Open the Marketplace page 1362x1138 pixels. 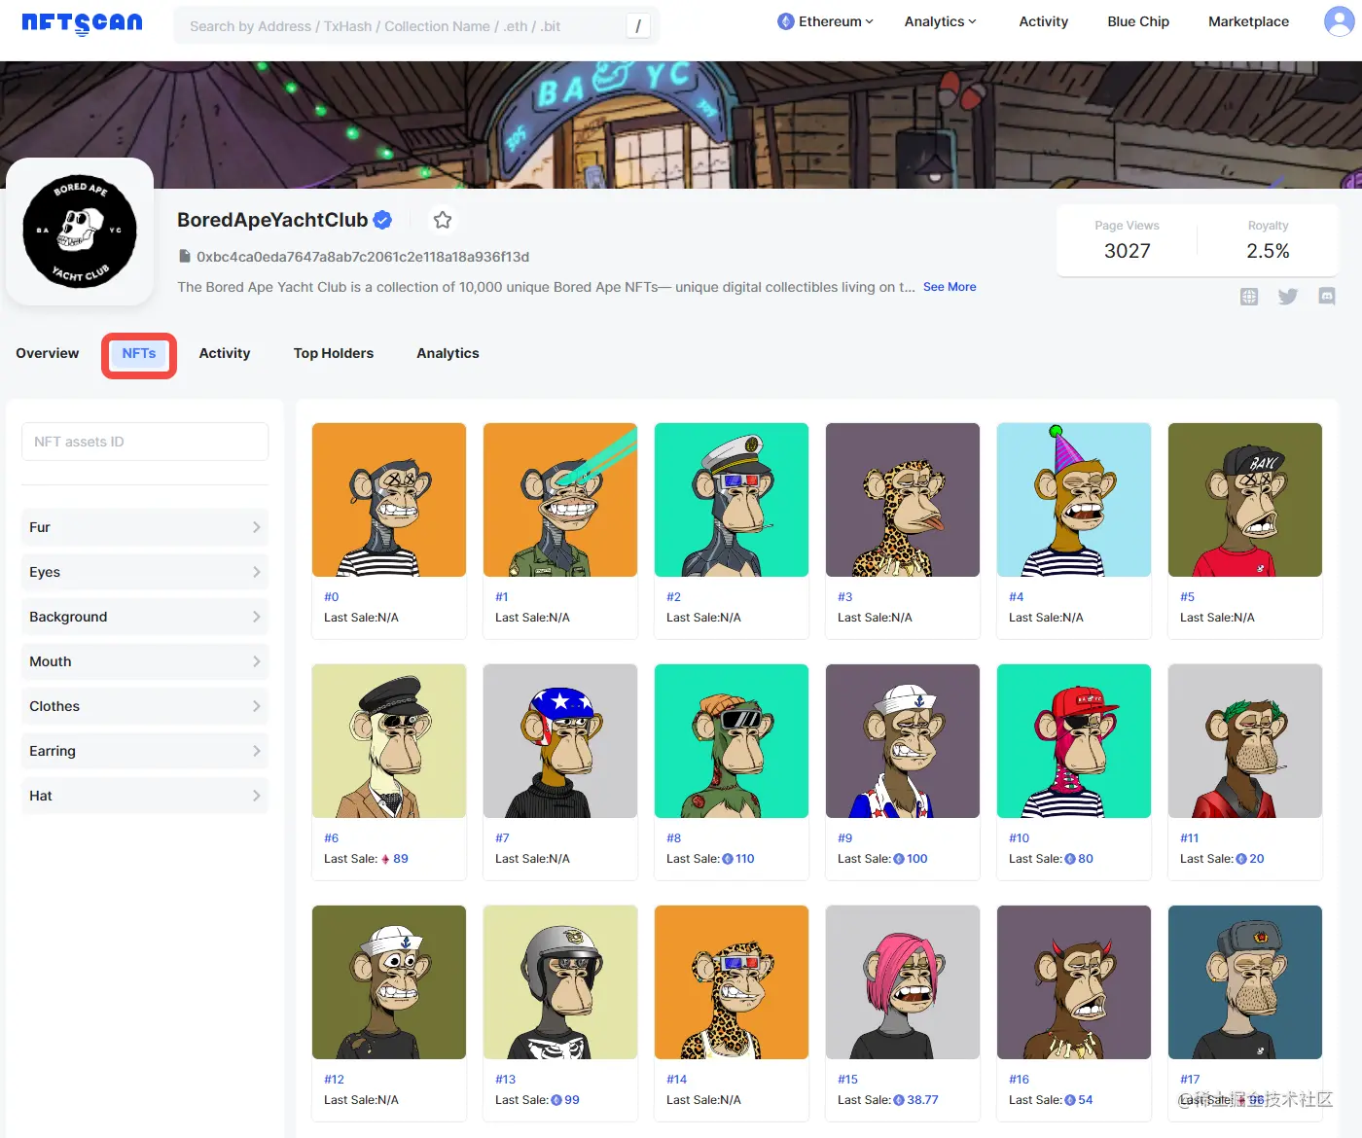[x=1248, y=20]
